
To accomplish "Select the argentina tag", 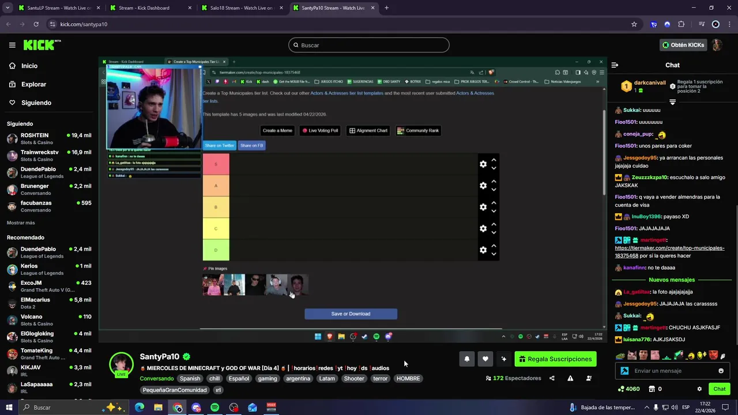I will pyautogui.click(x=298, y=379).
